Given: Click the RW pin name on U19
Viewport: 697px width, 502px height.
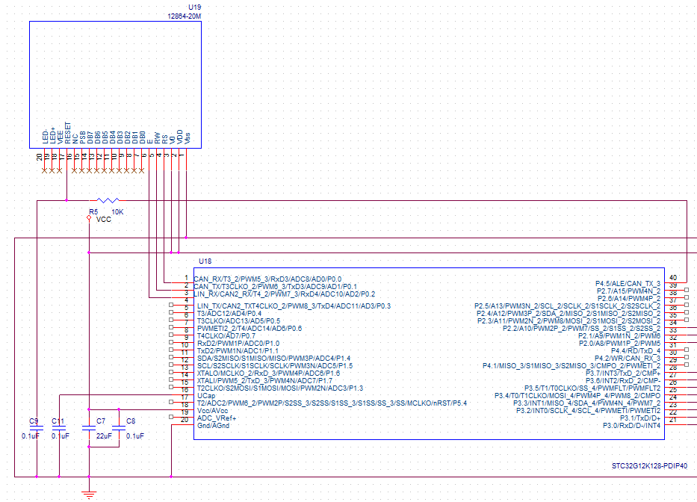Looking at the screenshot, I should [x=157, y=138].
